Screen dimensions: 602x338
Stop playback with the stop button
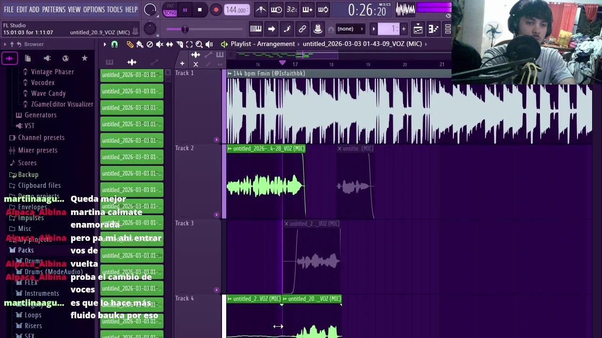point(200,10)
